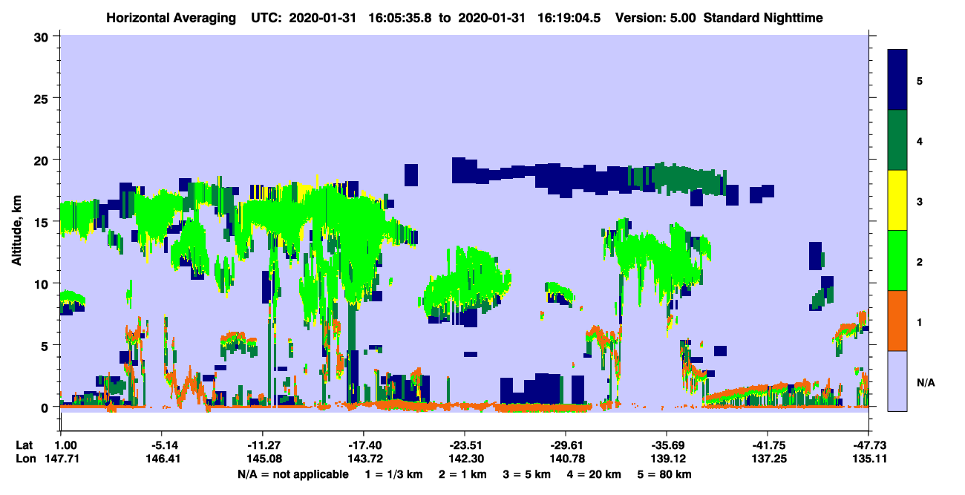This screenshot has width=965, height=495.
Task: Click the dark blue level 5 color swatch
Action: (x=897, y=79)
